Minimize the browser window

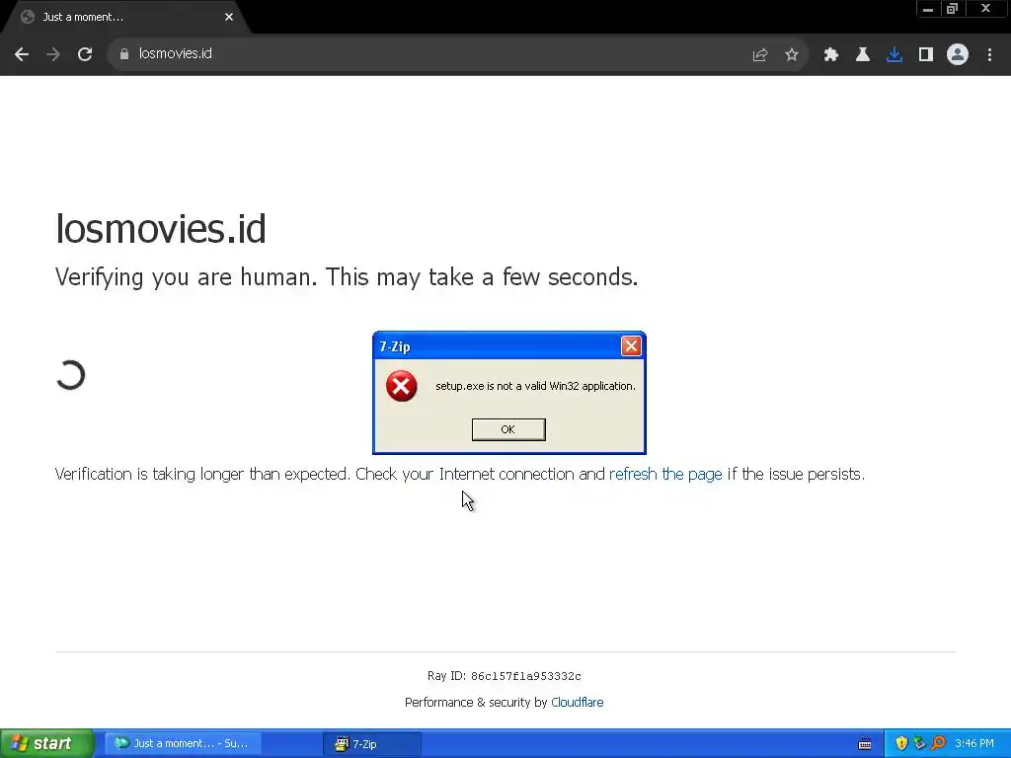pos(928,9)
